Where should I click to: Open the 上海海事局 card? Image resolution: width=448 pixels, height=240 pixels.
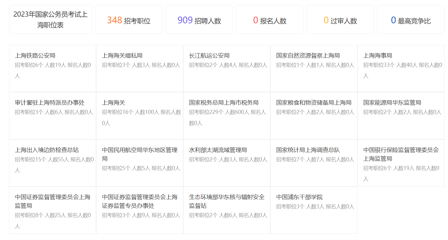pyautogui.click(x=401, y=69)
